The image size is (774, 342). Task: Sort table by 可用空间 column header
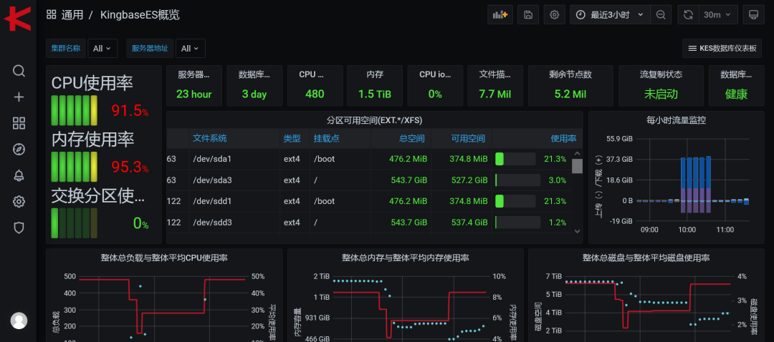coord(468,139)
